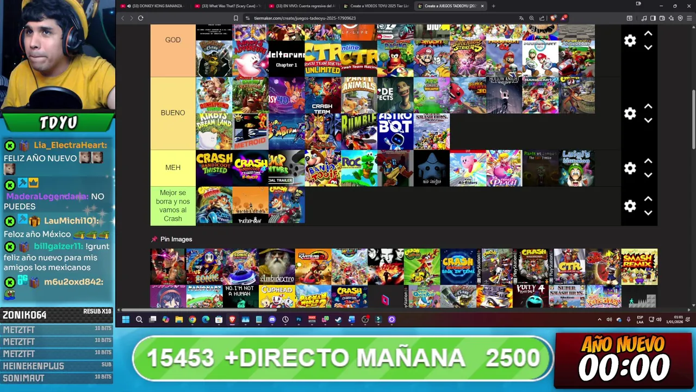Image resolution: width=696 pixels, height=392 pixels.
Task: Move the MEH tier row up
Action: coord(648,162)
